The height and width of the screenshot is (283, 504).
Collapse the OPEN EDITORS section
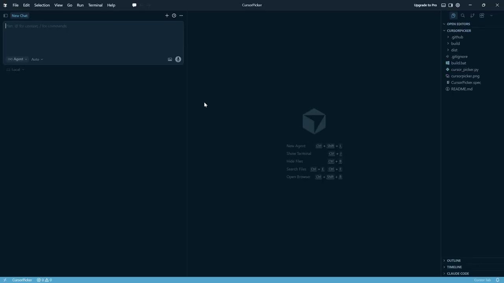[x=458, y=24]
